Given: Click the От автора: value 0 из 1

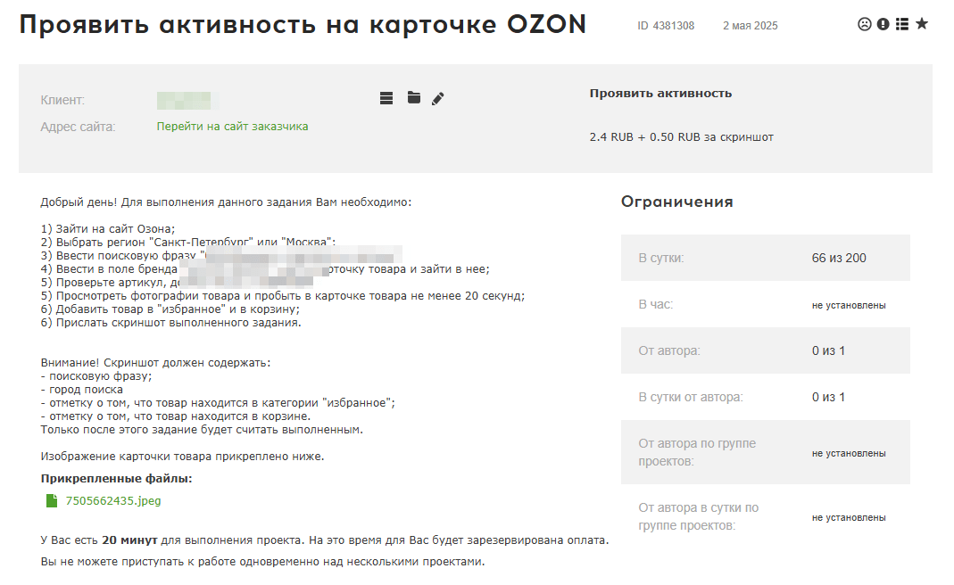Looking at the screenshot, I should pyautogui.click(x=828, y=350).
